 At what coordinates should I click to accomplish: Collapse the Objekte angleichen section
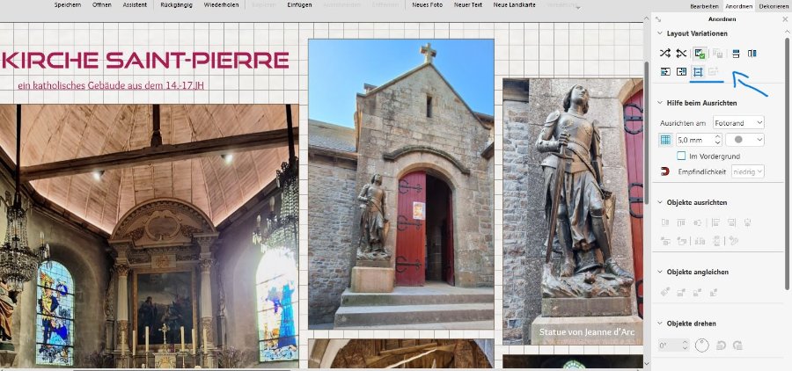(x=660, y=272)
